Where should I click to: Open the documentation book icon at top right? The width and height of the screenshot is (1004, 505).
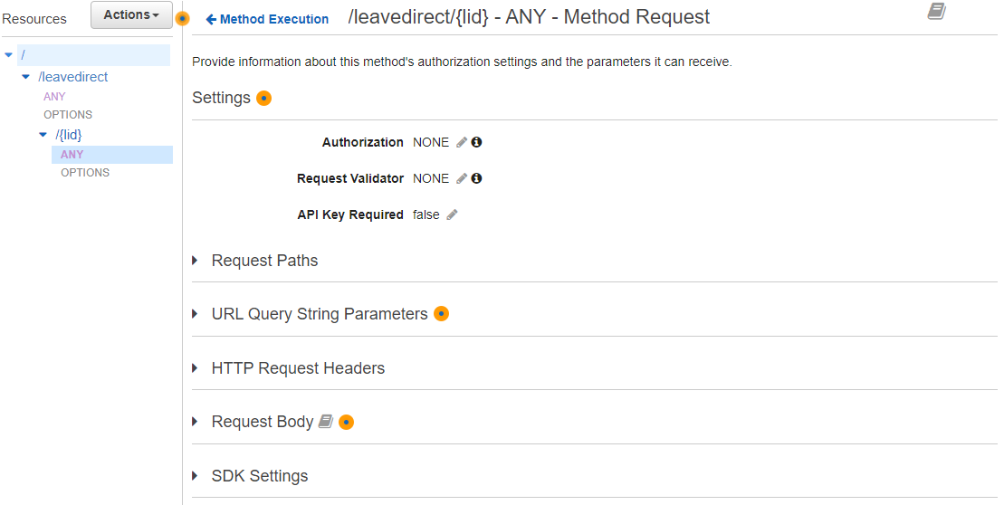pyautogui.click(x=937, y=11)
